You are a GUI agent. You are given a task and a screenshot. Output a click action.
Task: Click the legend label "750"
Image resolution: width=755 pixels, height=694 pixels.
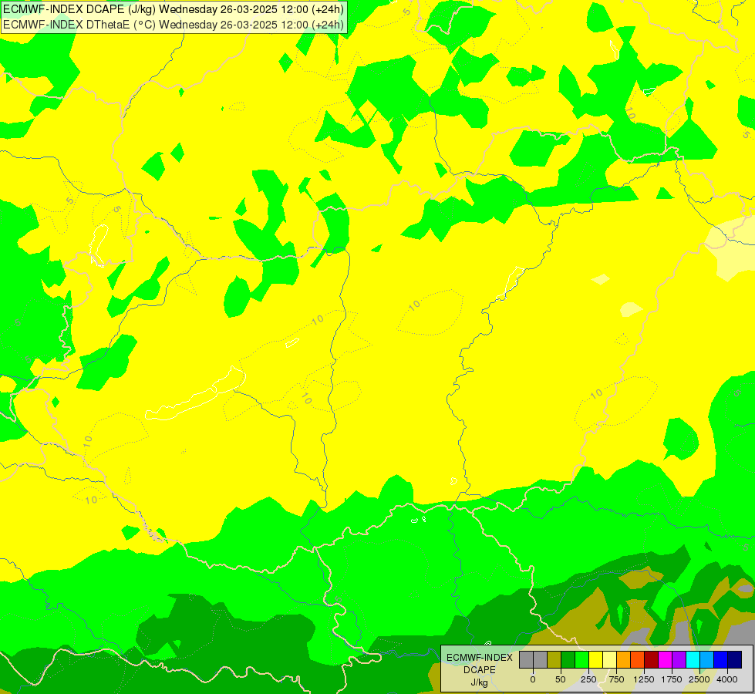pos(616,679)
